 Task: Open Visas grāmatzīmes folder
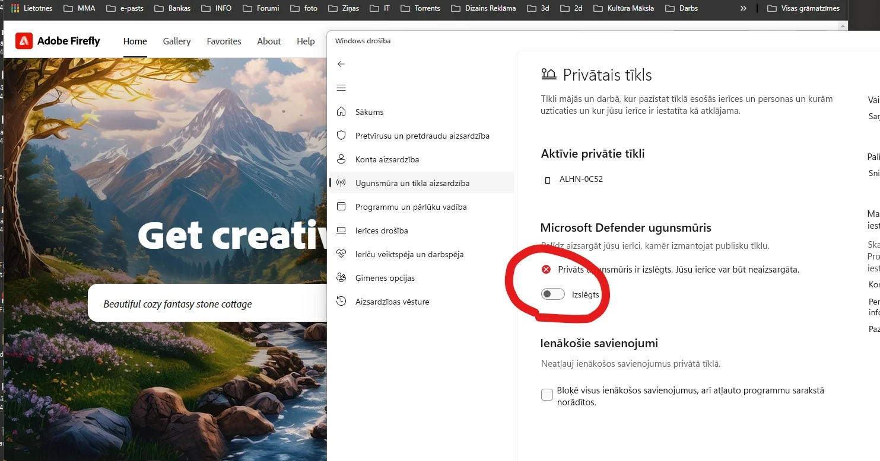(803, 8)
